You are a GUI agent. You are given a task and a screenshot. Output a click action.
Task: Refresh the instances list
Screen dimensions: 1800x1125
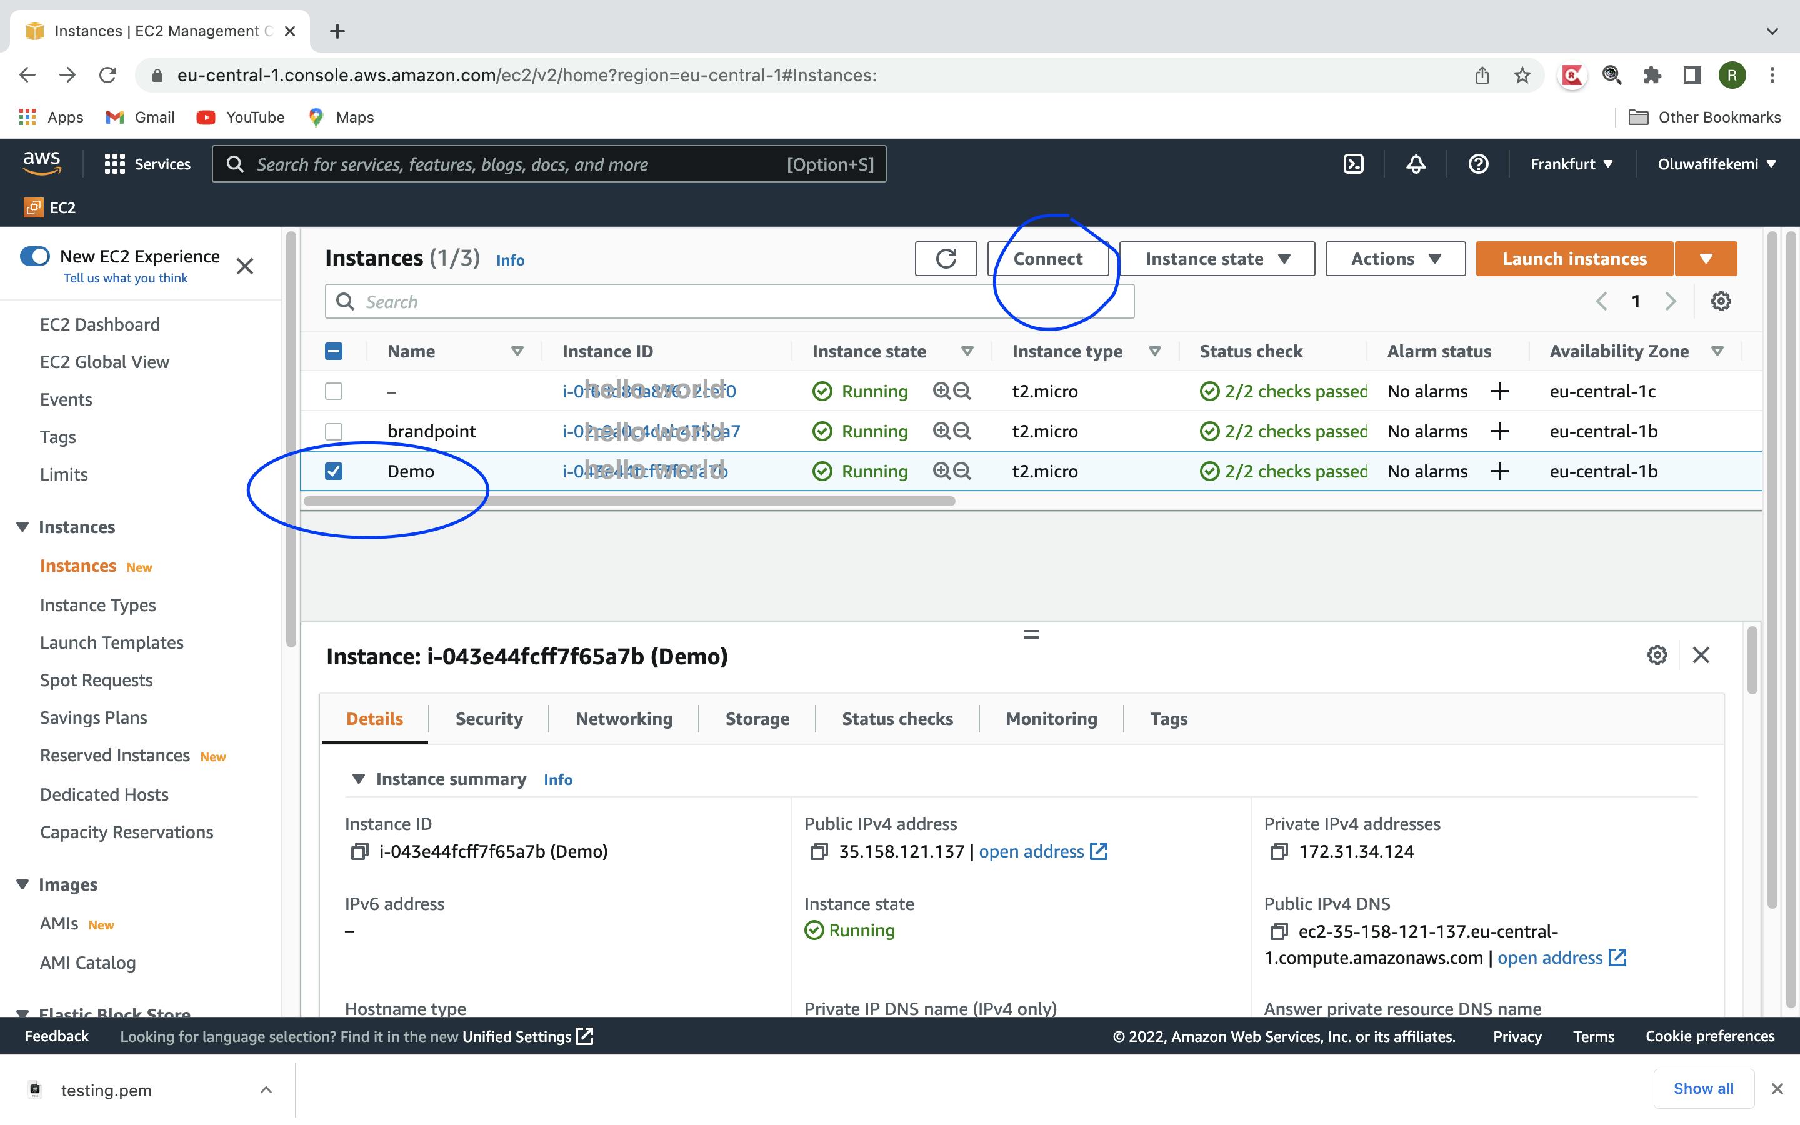pos(946,258)
